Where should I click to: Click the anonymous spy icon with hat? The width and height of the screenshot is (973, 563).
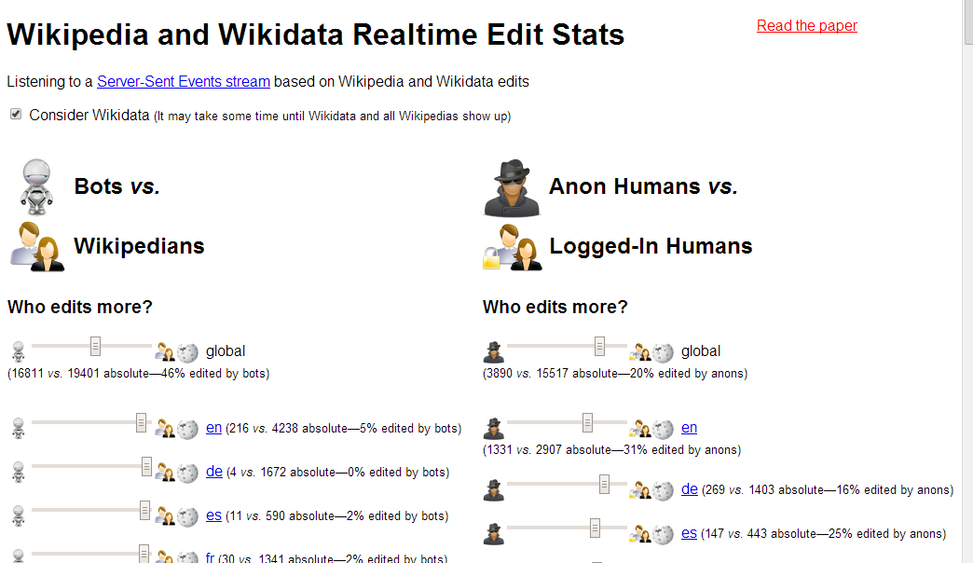[512, 187]
